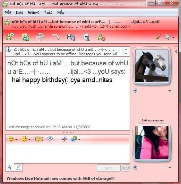Expand the emoticon dropdown arrow
The width and height of the screenshot is (181, 184).
[16, 139]
